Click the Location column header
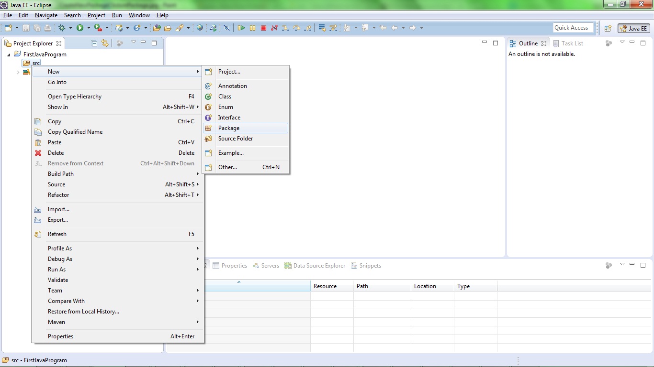 [432, 286]
